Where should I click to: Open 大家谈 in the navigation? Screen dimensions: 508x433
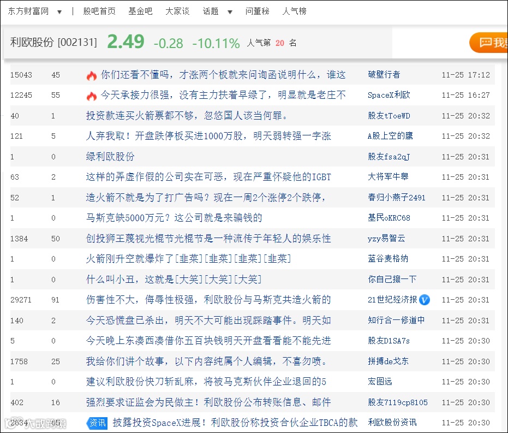coord(177,11)
